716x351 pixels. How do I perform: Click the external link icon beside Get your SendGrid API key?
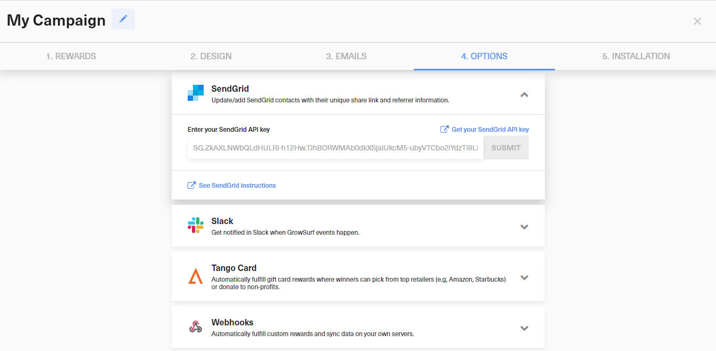point(444,129)
